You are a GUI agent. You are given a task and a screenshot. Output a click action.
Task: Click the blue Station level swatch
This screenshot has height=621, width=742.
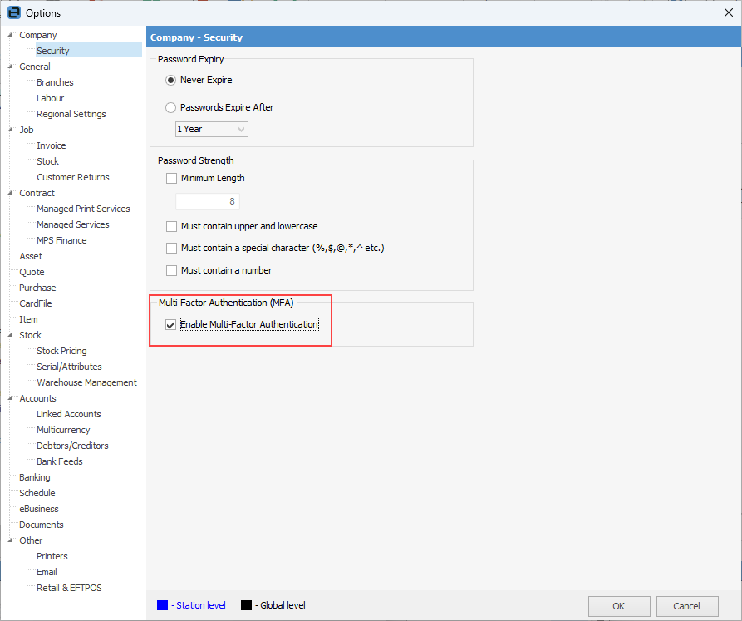[x=162, y=605]
